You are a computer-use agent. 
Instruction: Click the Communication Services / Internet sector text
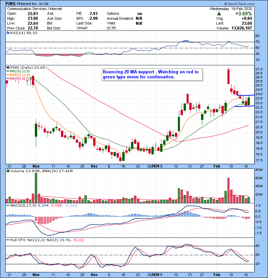click(x=35, y=9)
